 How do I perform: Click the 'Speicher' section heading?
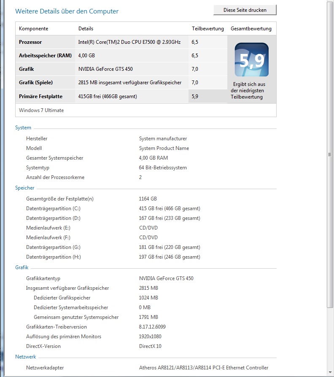point(25,188)
